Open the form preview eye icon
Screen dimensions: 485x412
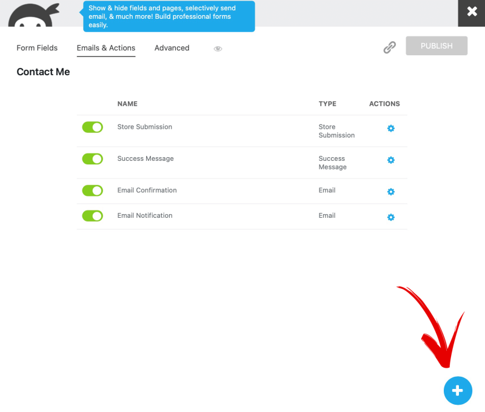[218, 48]
